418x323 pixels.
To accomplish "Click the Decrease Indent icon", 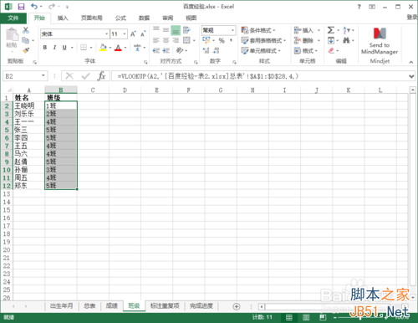I will point(156,50).
